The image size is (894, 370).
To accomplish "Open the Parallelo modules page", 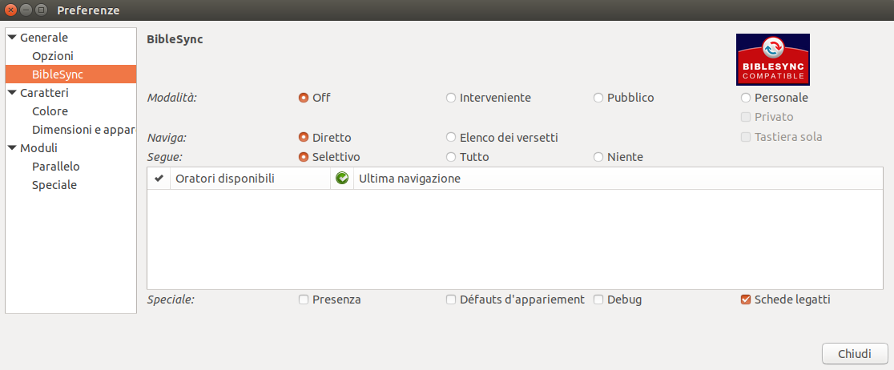I will (56, 167).
